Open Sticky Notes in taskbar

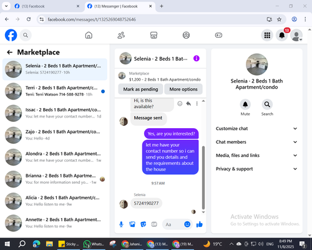[x=69, y=244]
